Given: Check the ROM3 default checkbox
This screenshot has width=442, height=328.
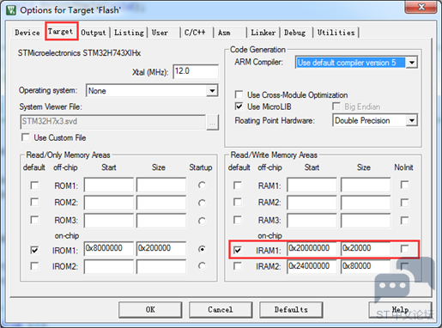Looking at the screenshot, I should (x=34, y=220).
